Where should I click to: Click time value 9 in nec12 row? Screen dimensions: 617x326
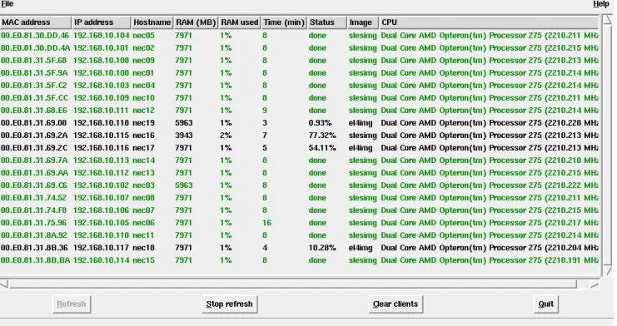265,111
